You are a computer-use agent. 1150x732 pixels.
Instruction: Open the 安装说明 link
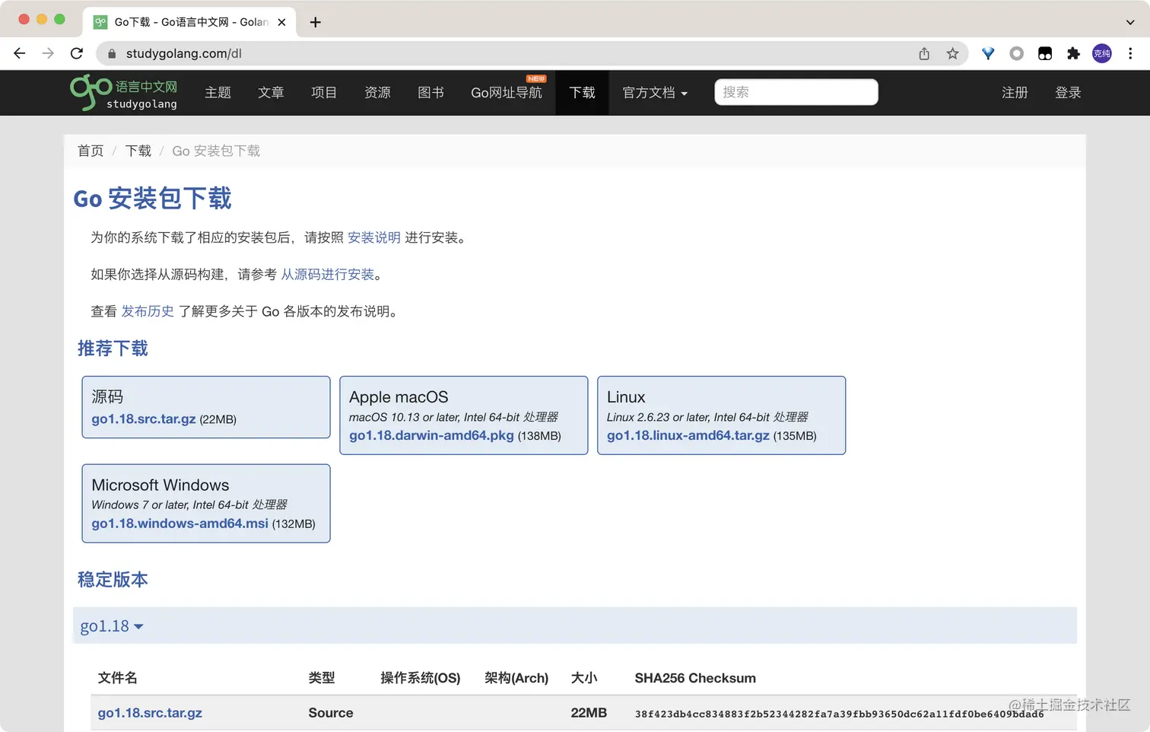(374, 237)
